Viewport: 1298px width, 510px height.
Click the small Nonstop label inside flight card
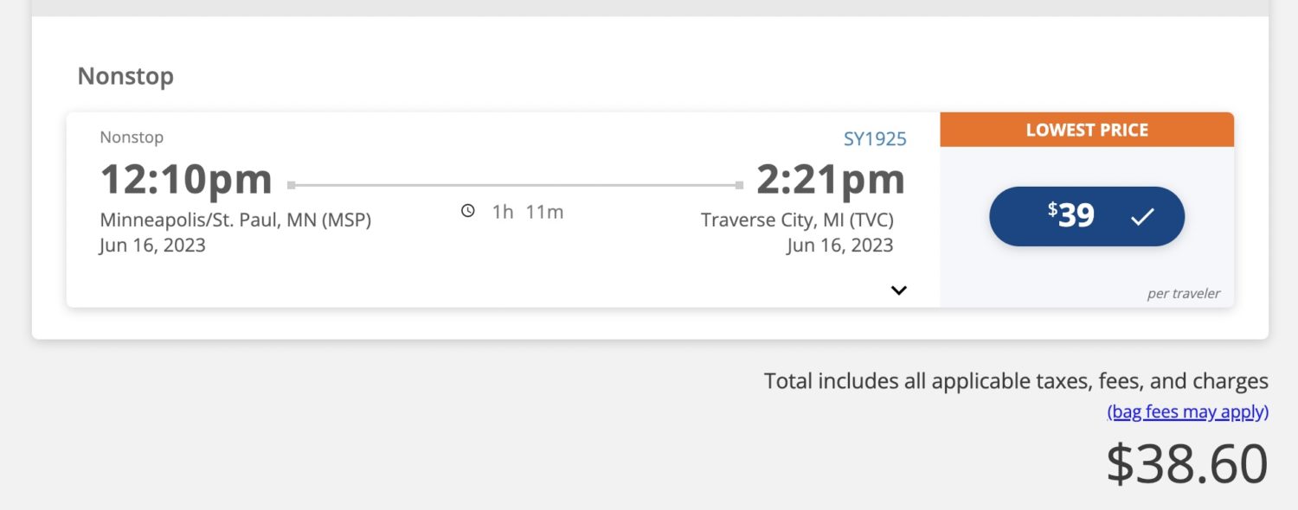[x=132, y=137]
